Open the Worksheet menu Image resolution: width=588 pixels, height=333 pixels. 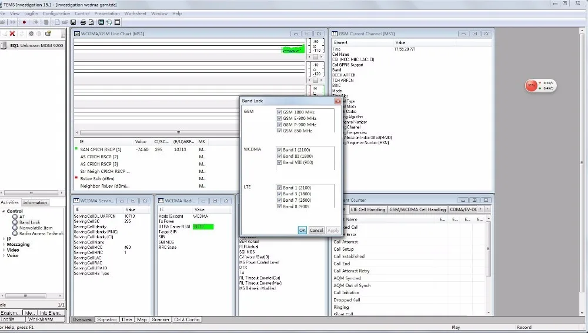(x=135, y=13)
